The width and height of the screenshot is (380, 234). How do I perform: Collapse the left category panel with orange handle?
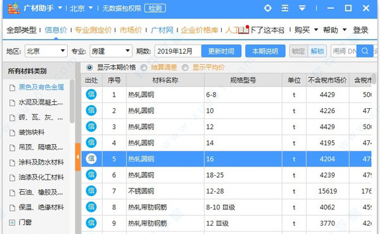coord(78,157)
